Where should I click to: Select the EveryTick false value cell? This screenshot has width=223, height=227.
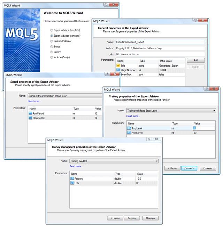172,75
